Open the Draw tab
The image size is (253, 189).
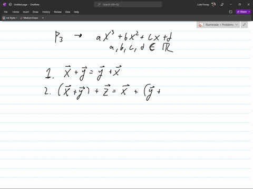[x=35, y=12]
